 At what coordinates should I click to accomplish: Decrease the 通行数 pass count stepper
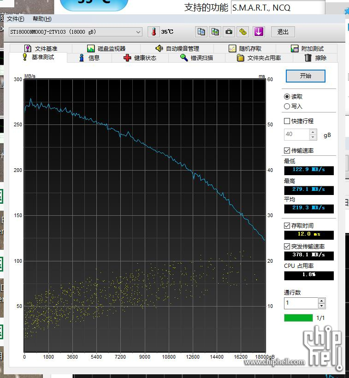point(321,306)
